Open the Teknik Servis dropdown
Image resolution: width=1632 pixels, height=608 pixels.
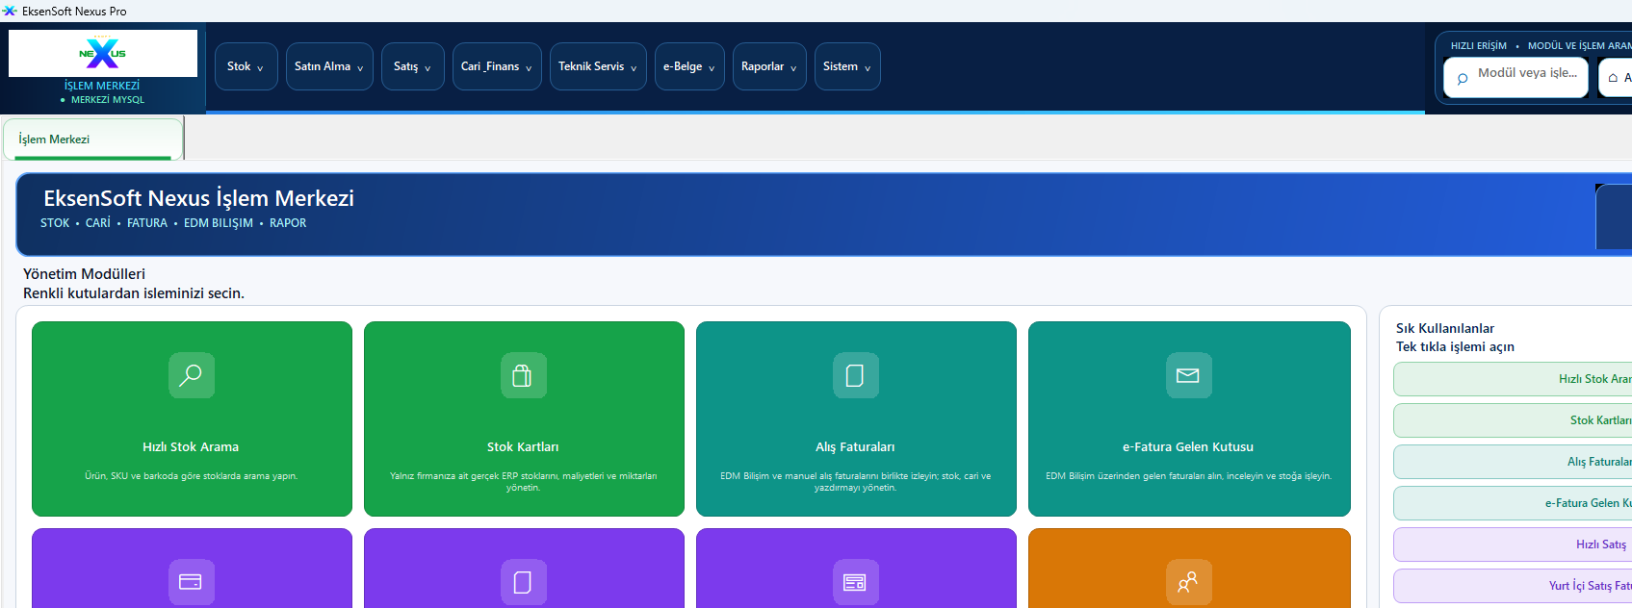[x=598, y=66]
